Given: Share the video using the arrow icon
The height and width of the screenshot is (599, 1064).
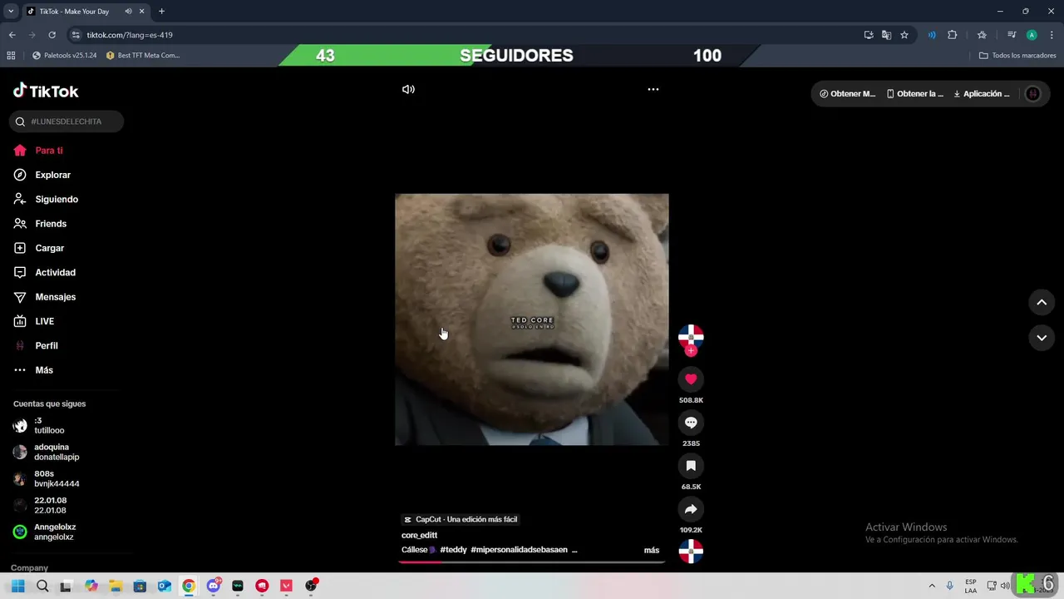Looking at the screenshot, I should (x=691, y=509).
